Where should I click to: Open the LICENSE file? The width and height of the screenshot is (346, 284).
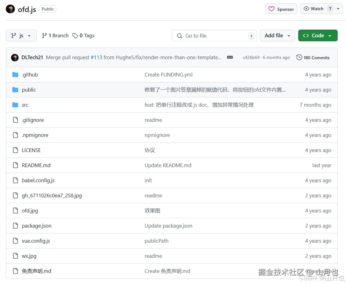pos(31,150)
